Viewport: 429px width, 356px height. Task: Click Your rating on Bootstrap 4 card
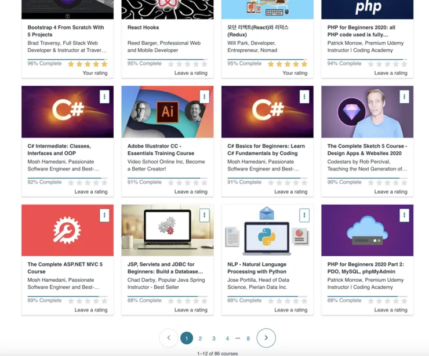(95, 73)
